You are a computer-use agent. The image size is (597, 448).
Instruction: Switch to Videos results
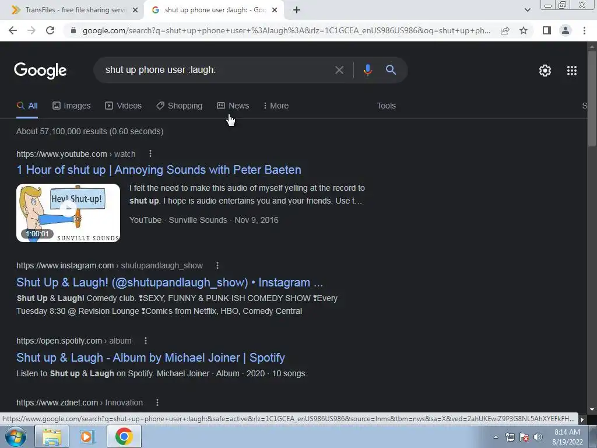click(124, 106)
